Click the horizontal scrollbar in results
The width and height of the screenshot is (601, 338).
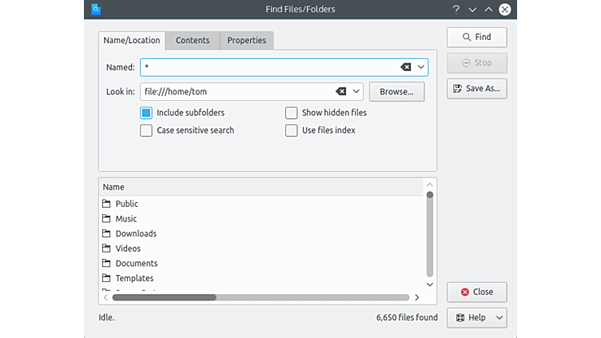[164, 297]
